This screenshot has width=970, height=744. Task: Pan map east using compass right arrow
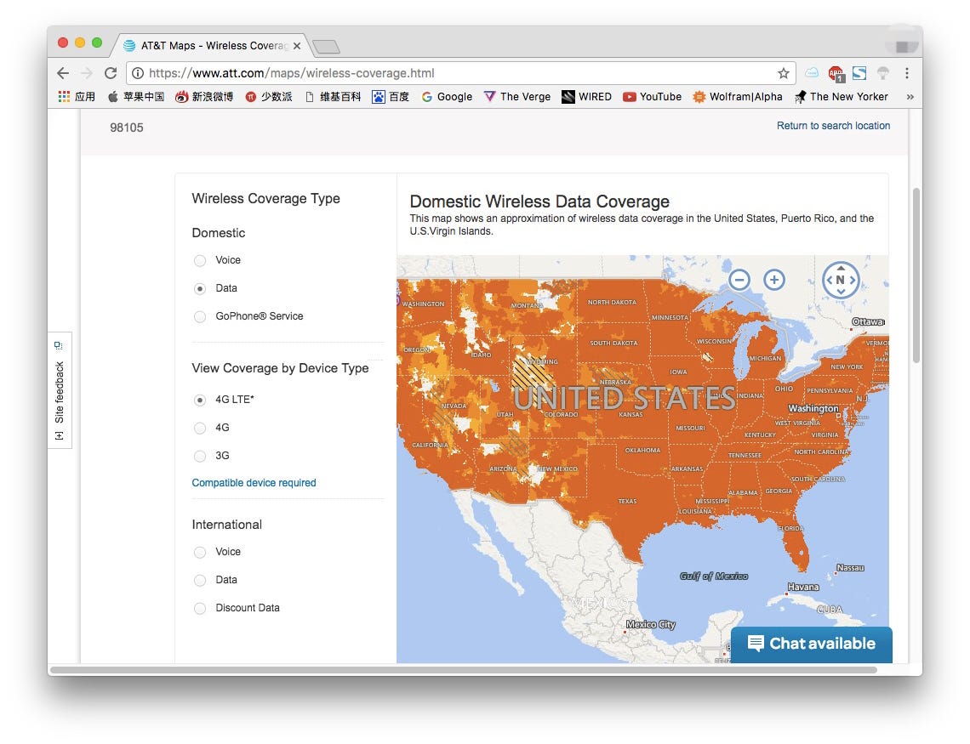tap(853, 280)
